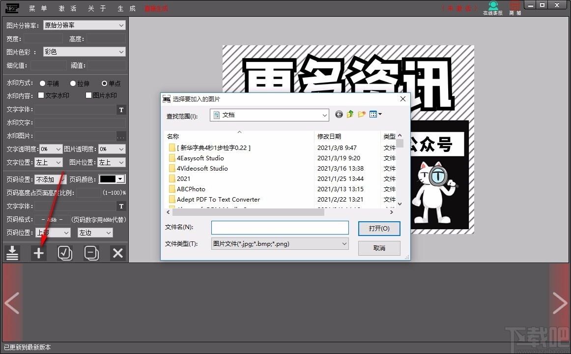The height and width of the screenshot is (354, 571).
Task: Expand the 查找范围 location dropdown
Action: click(325, 114)
